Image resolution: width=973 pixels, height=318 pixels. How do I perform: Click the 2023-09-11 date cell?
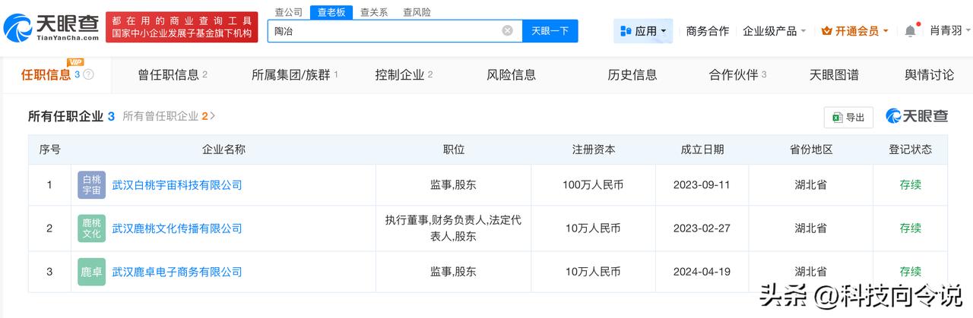click(x=702, y=185)
